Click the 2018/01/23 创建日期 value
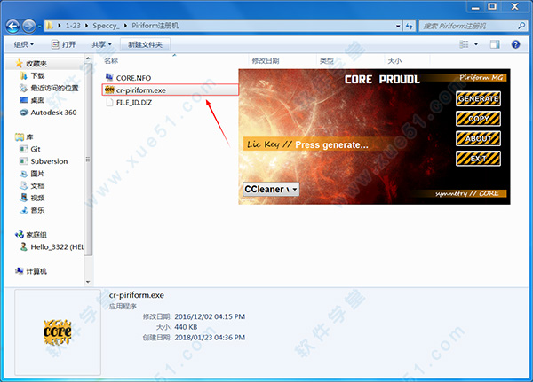The image size is (533, 382). coord(210,338)
